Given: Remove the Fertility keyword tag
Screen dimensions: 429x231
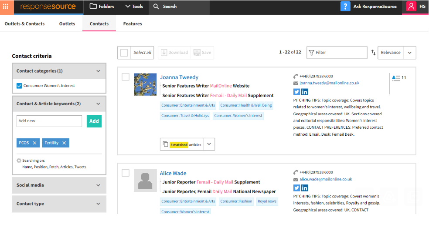Looking at the screenshot, I should click(x=64, y=143).
